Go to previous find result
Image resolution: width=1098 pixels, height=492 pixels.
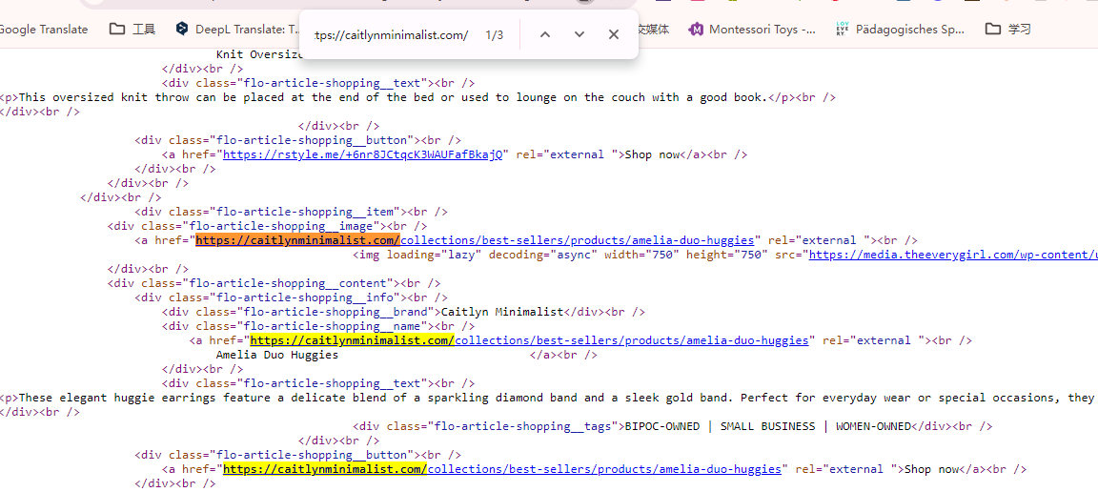[545, 34]
